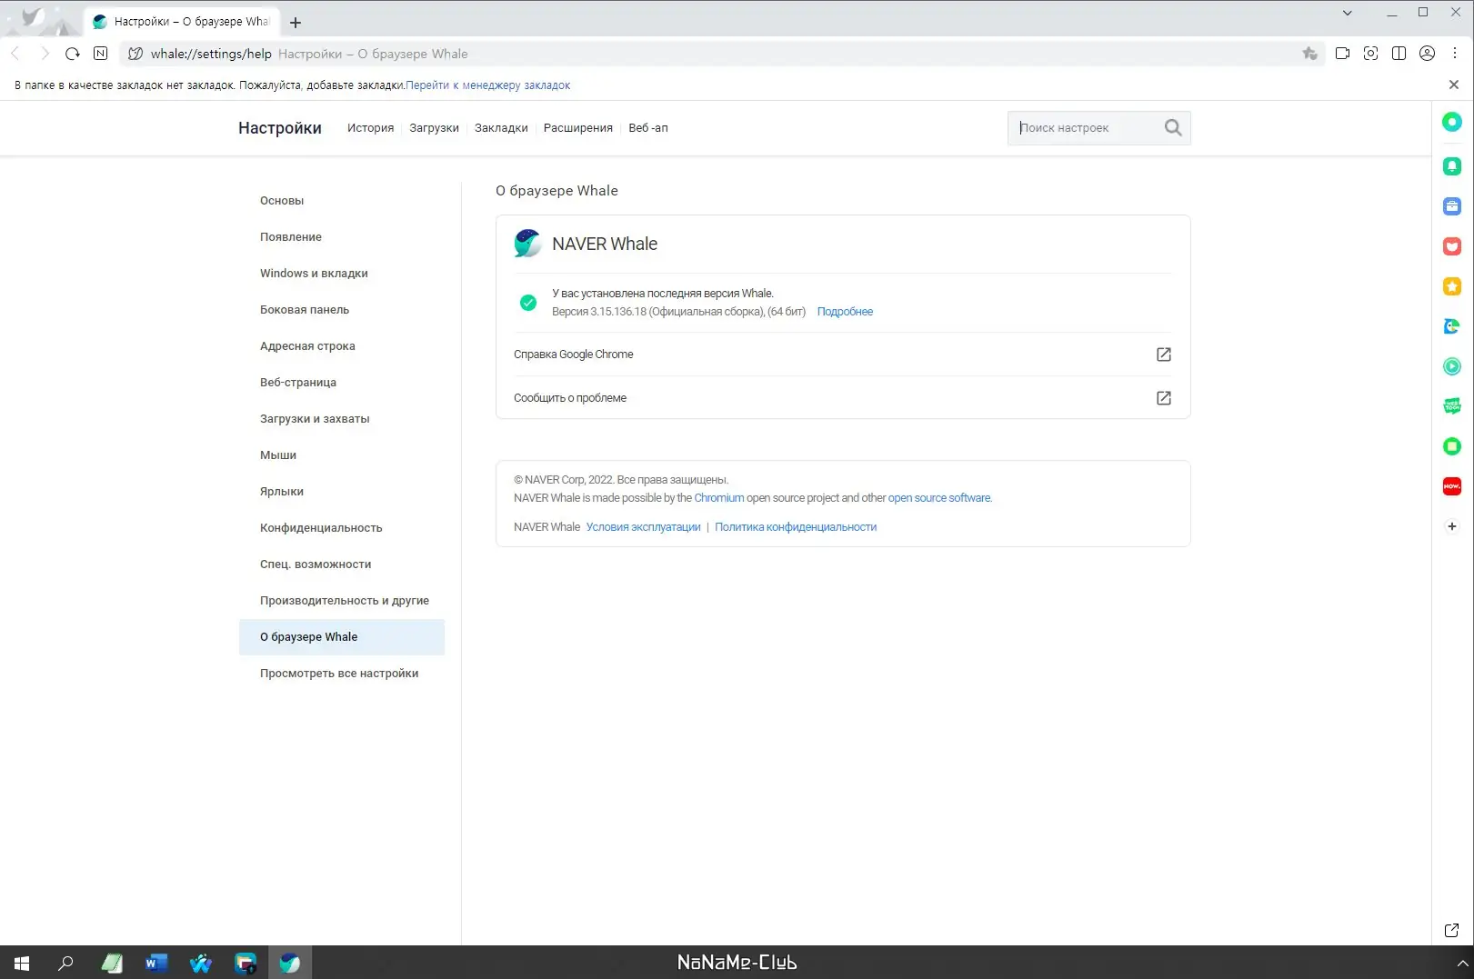The image size is (1474, 979).
Task: Click Перейти к менеджеру закладок link
Action: (488, 85)
